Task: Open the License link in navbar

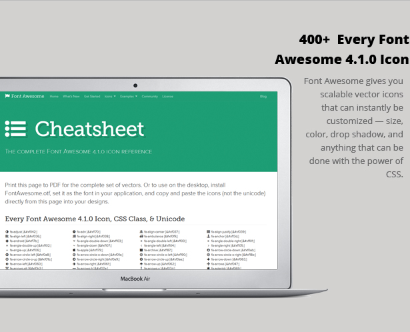Action: tap(167, 96)
